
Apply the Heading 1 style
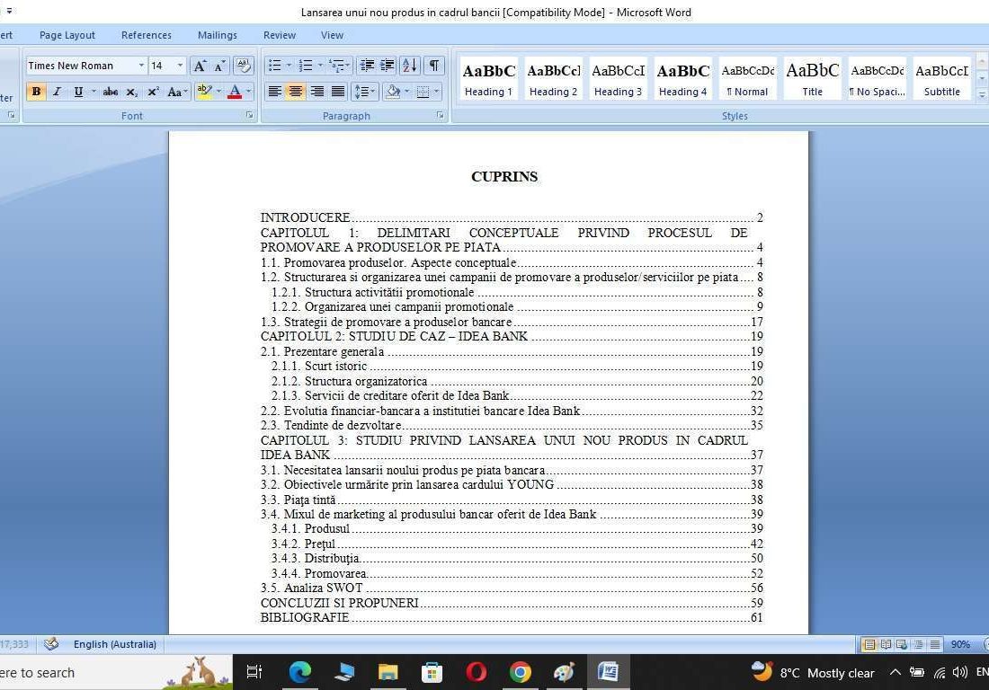tap(488, 77)
